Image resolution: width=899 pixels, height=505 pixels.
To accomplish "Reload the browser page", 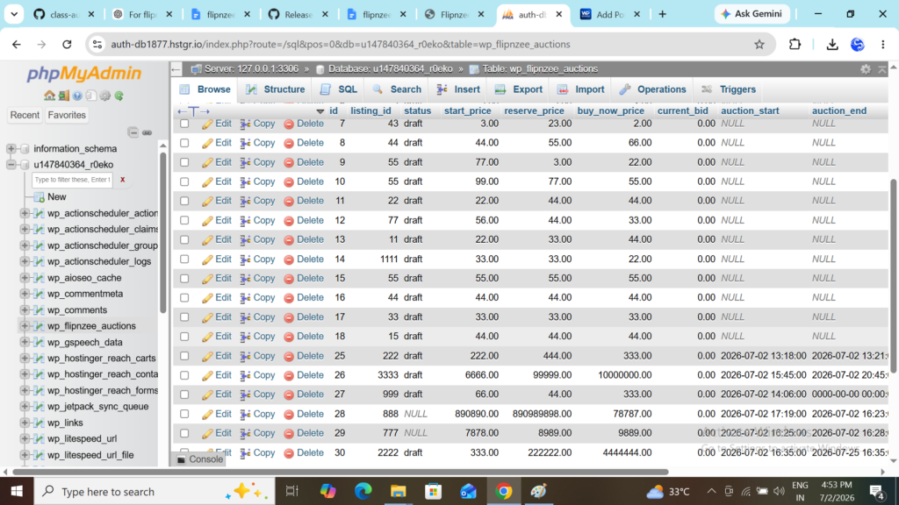I will point(67,44).
